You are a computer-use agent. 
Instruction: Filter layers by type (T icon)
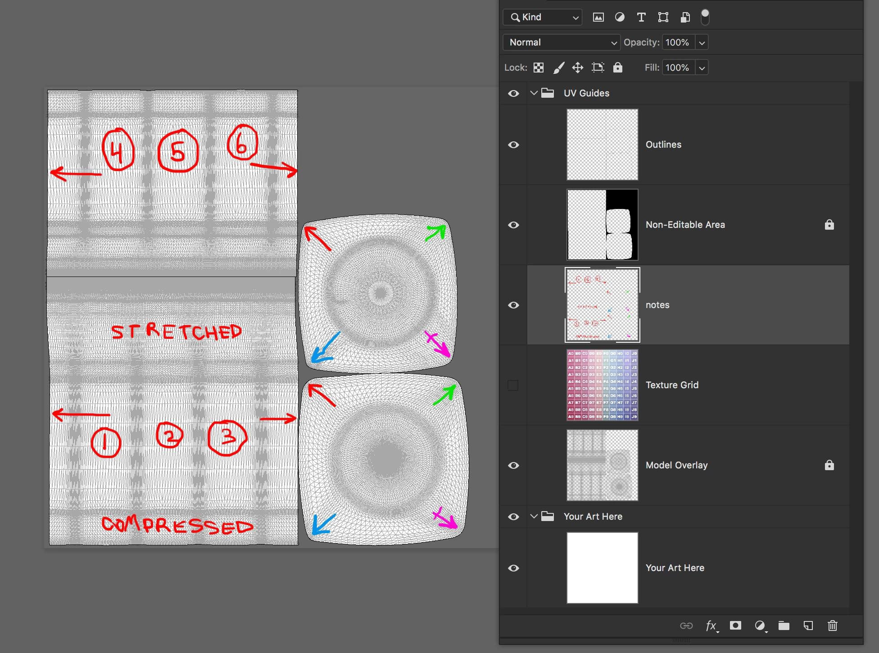click(641, 17)
